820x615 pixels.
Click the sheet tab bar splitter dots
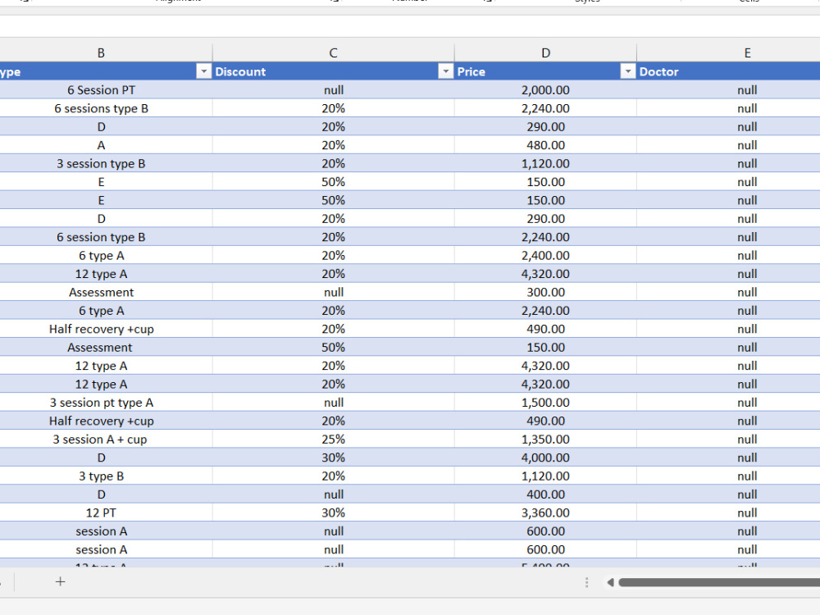[x=587, y=582]
